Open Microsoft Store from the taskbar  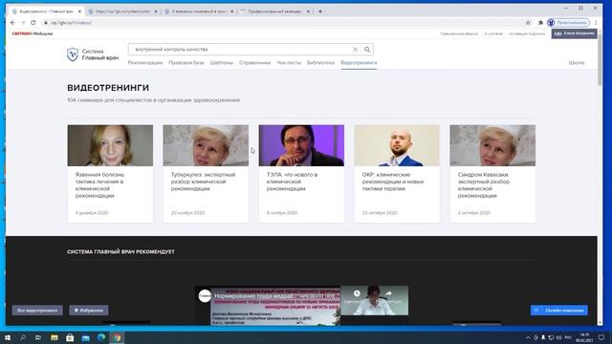coord(70,337)
